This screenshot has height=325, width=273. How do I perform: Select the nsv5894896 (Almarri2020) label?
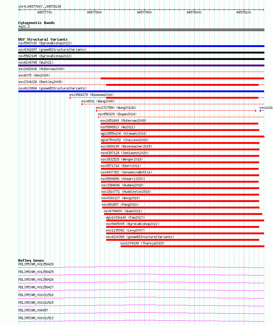123,178
